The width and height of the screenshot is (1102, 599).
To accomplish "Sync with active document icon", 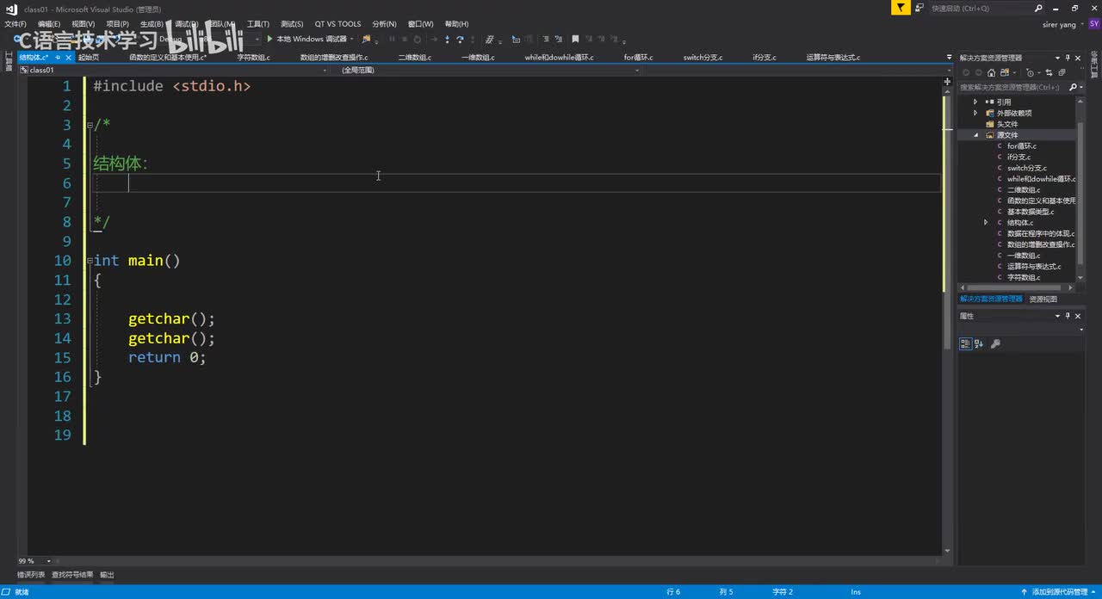I will point(1049,73).
